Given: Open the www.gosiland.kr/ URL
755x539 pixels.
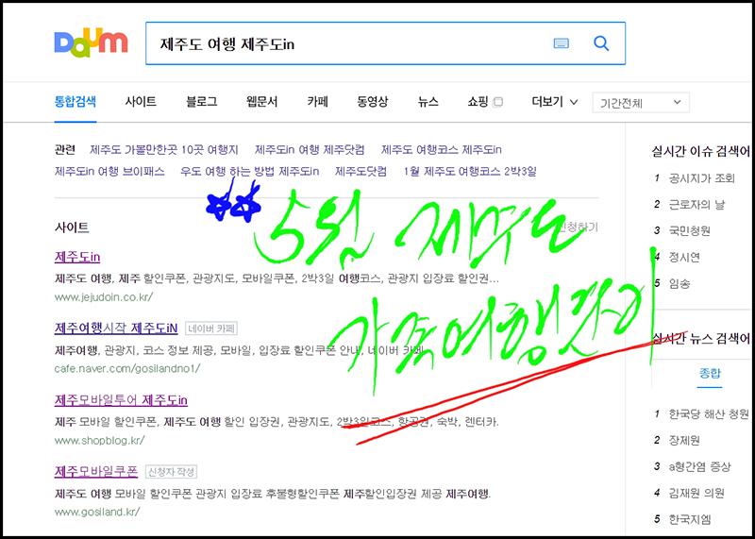Looking at the screenshot, I should pyautogui.click(x=97, y=512).
